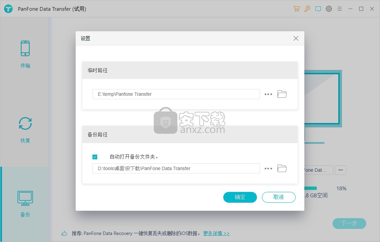Click the main window backup path field
Screen dimensions: 380x242
319,170
